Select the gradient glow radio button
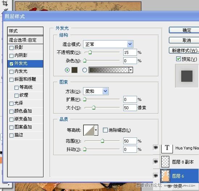199x191 pixels. pyautogui.click(x=84, y=70)
